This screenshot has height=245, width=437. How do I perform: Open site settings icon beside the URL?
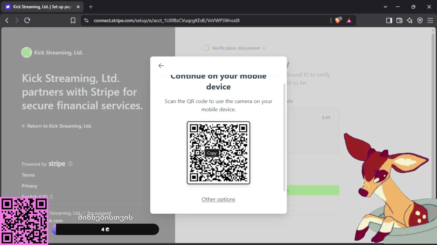pyautogui.click(x=86, y=20)
